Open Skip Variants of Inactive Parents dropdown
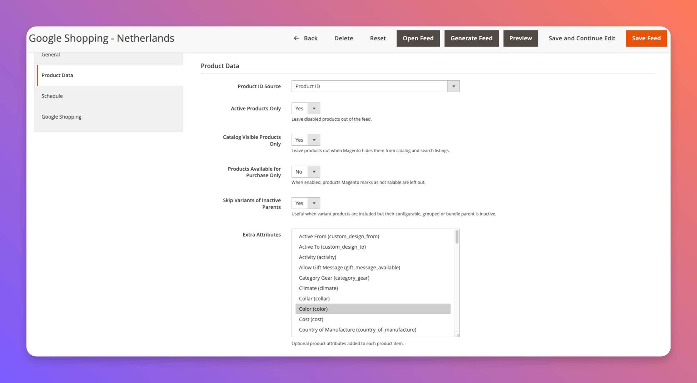The height and width of the screenshot is (383, 697). 306,203
